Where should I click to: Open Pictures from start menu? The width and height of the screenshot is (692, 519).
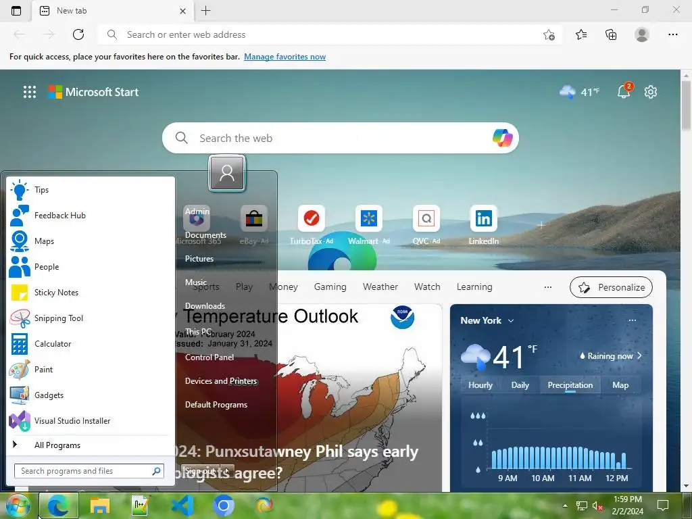[199, 259]
